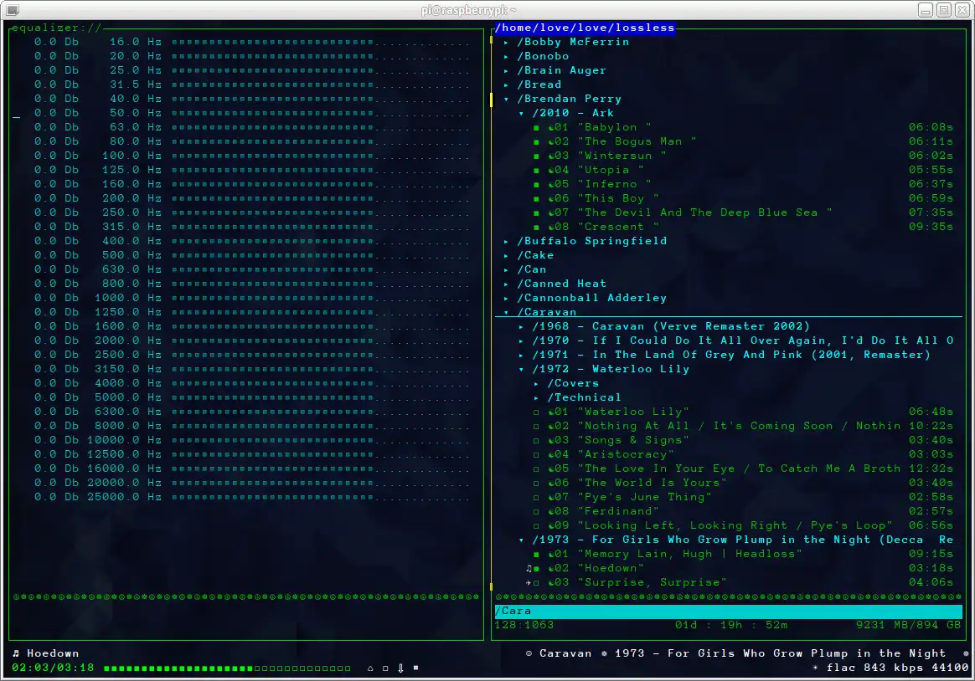This screenshot has width=975, height=681.
Task: Click the triangle status icon in bottom bar
Action: click(370, 668)
